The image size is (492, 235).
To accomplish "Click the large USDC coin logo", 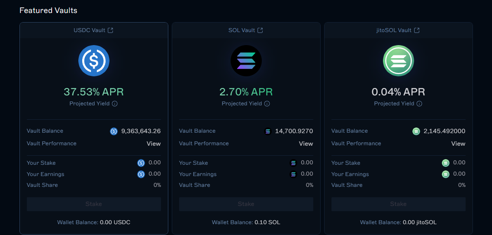I will [x=94, y=61].
